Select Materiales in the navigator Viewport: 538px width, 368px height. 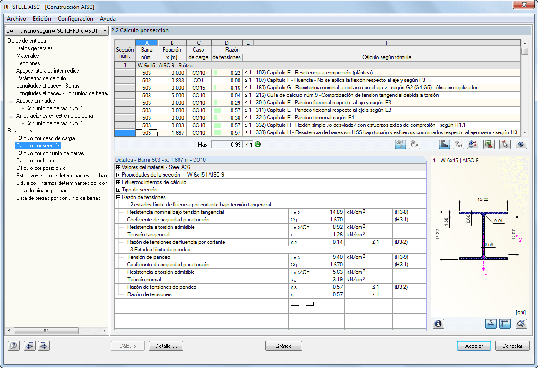[x=28, y=56]
